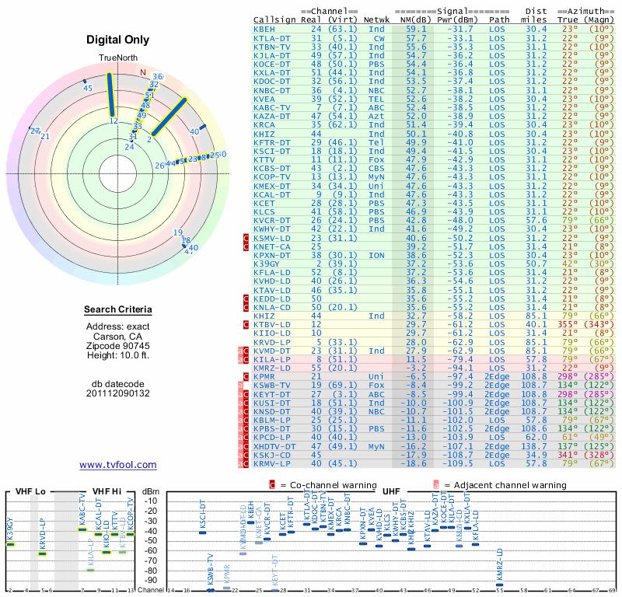Click the db datecode 201112090132 text
This screenshot has width=622, height=597.
(x=118, y=389)
